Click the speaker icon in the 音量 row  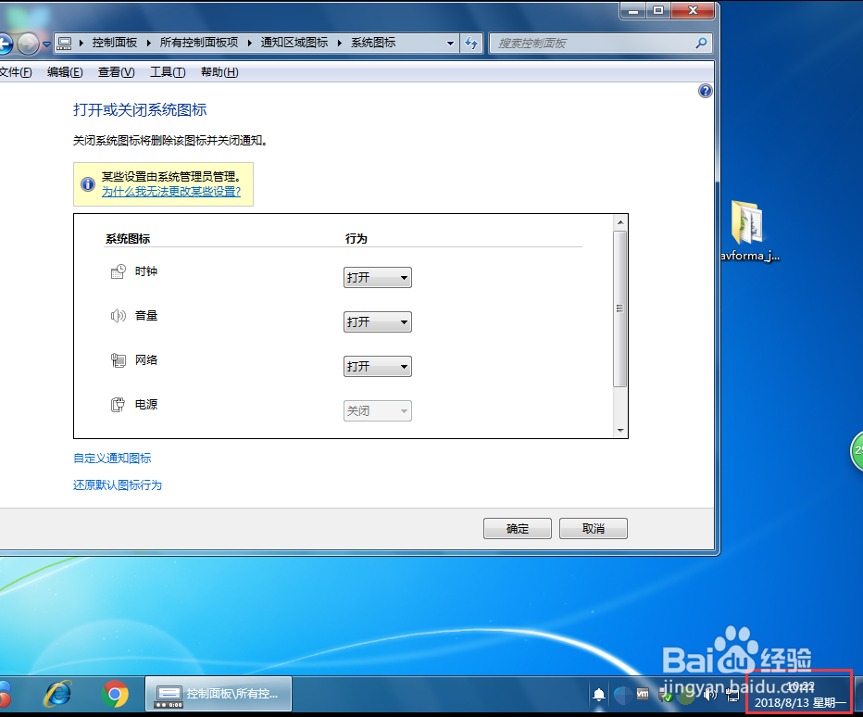[x=118, y=316]
